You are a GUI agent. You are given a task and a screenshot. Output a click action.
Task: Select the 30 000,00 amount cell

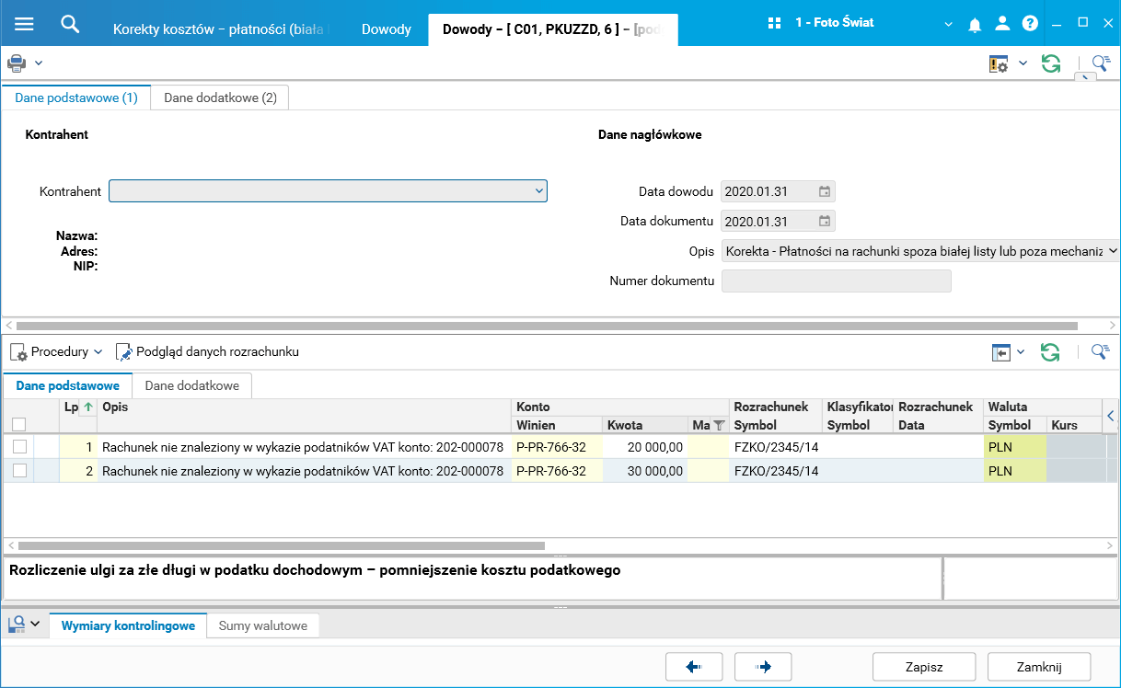coord(645,471)
